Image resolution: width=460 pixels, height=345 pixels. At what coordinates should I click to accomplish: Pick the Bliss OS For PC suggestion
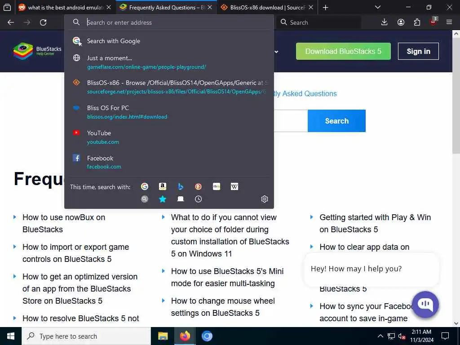pos(169,112)
